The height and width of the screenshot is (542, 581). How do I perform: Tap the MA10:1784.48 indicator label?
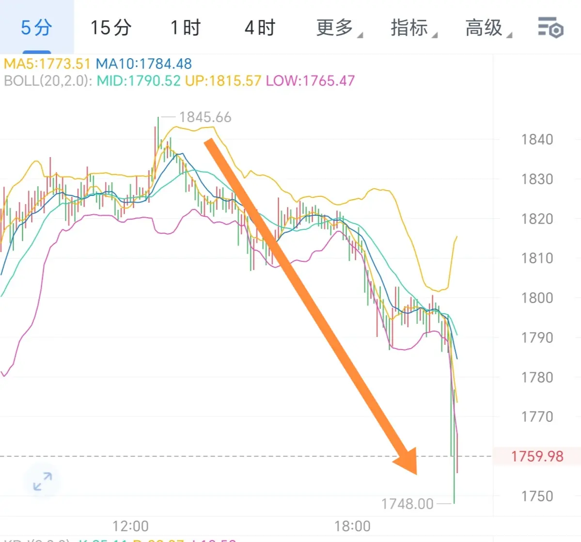(x=144, y=64)
